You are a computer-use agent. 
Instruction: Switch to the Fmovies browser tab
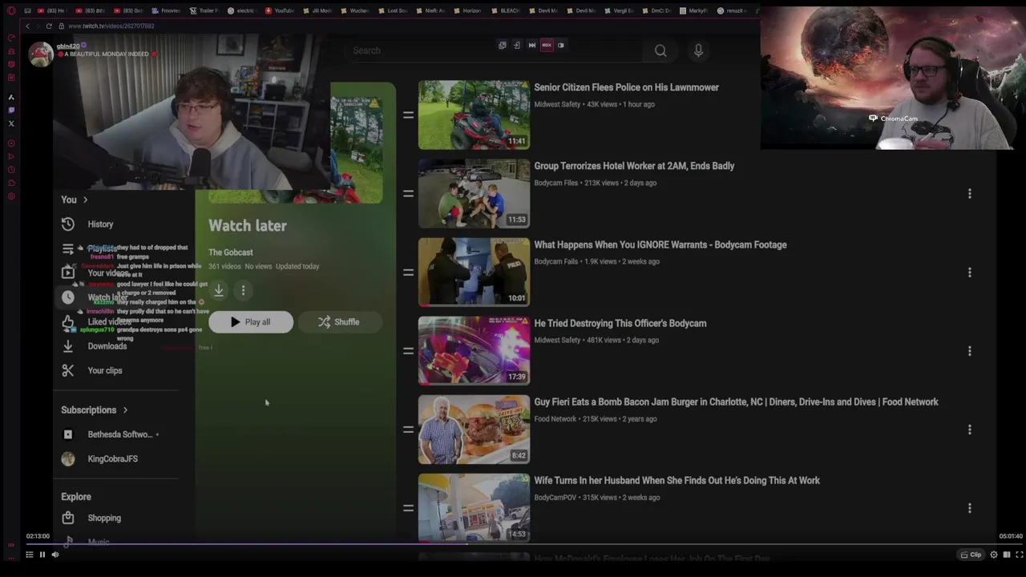pos(167,10)
